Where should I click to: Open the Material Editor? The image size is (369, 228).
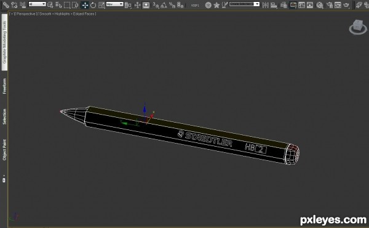pos(320,5)
